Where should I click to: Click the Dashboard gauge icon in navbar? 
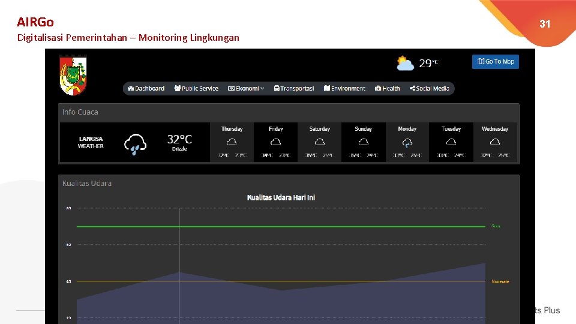click(130, 89)
